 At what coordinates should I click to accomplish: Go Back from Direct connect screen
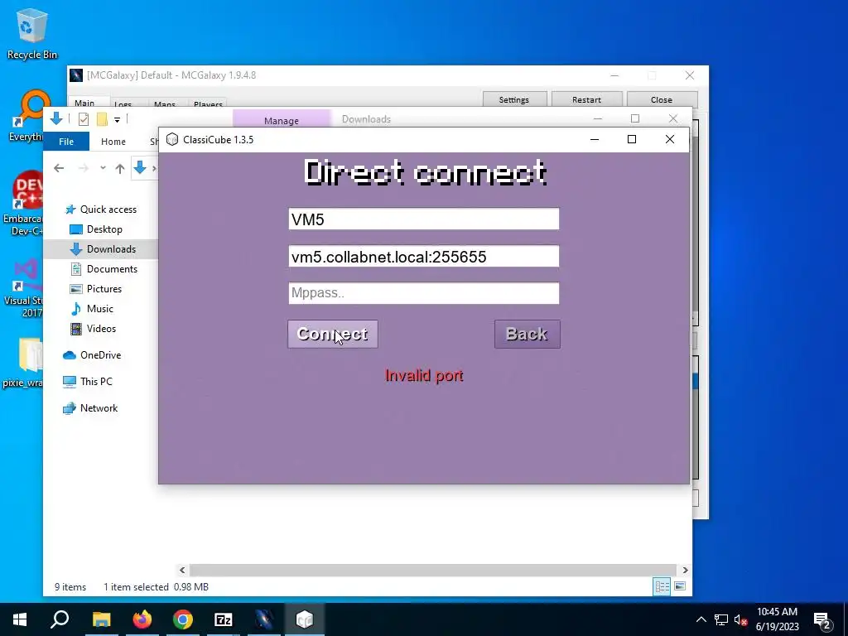527,335
